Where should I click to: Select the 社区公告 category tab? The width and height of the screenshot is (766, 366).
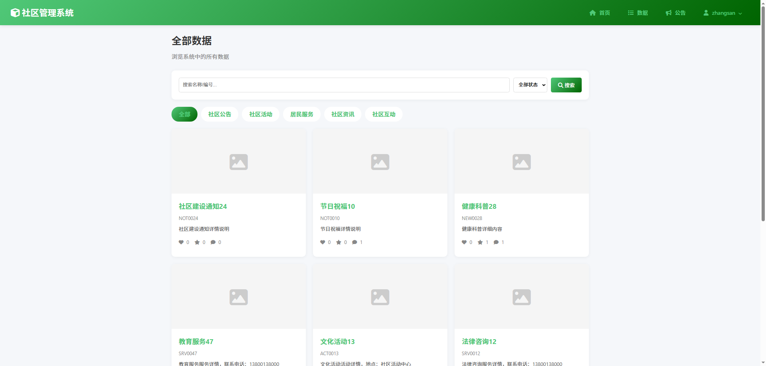pyautogui.click(x=219, y=114)
